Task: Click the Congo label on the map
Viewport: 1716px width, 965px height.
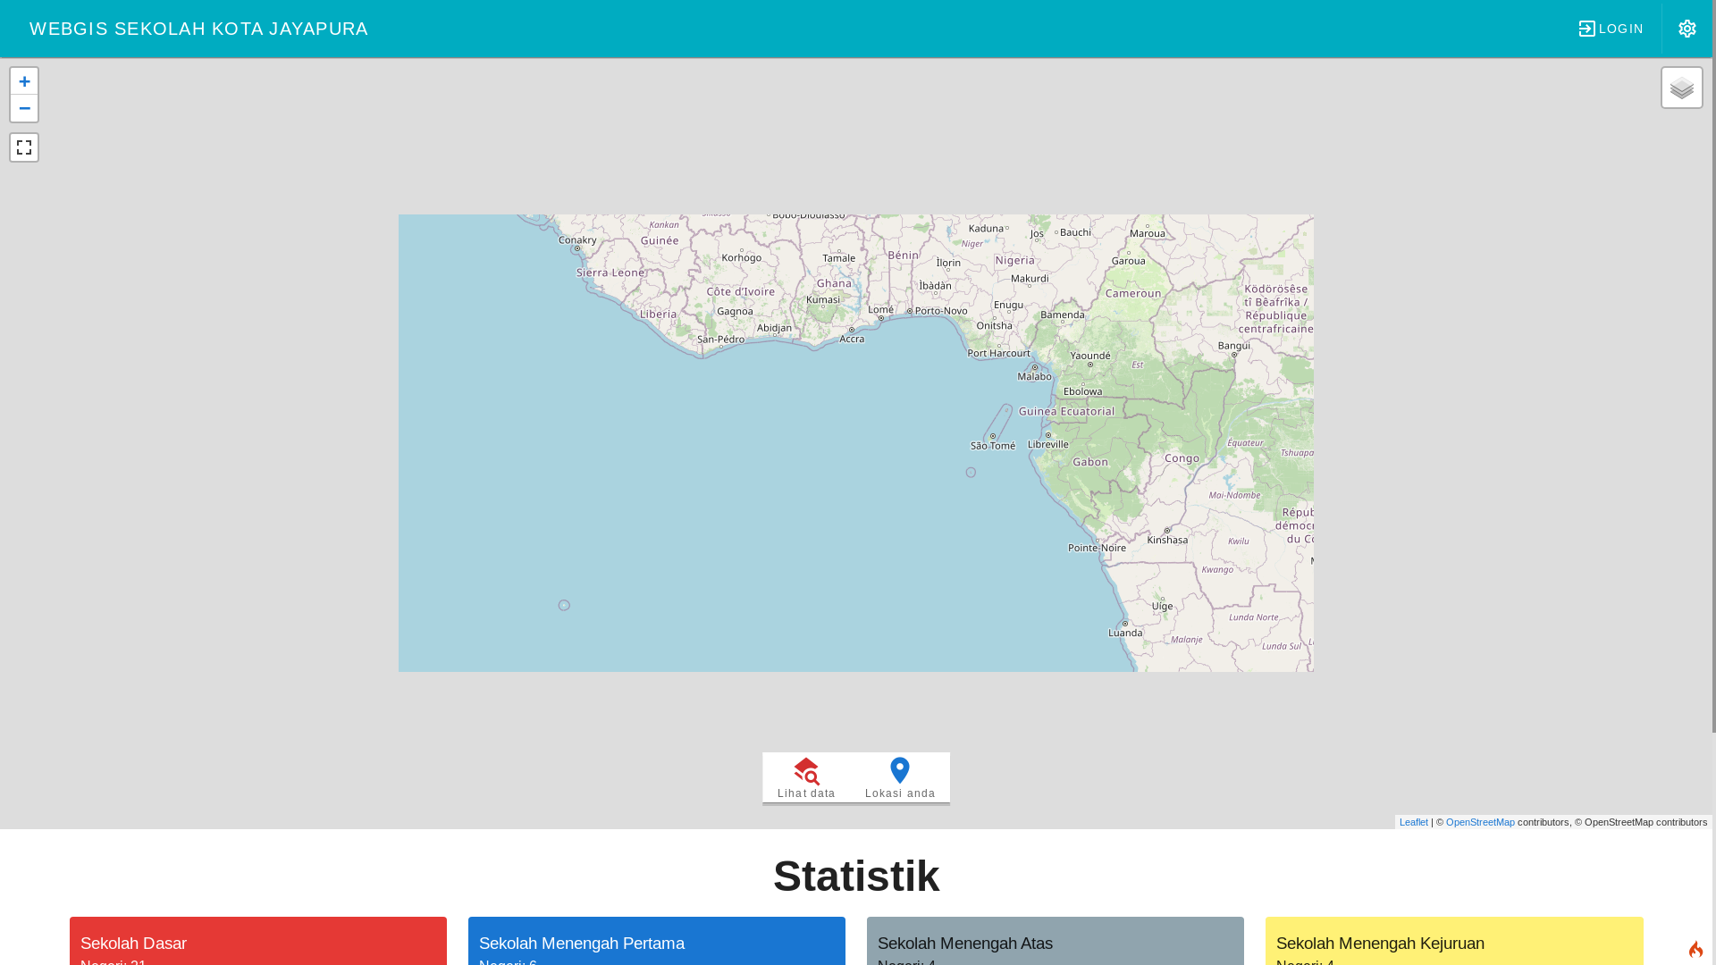Action: tap(1182, 458)
